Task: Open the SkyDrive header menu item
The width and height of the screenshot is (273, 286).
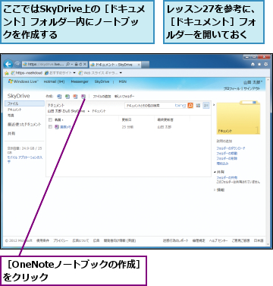Action: 102,81
